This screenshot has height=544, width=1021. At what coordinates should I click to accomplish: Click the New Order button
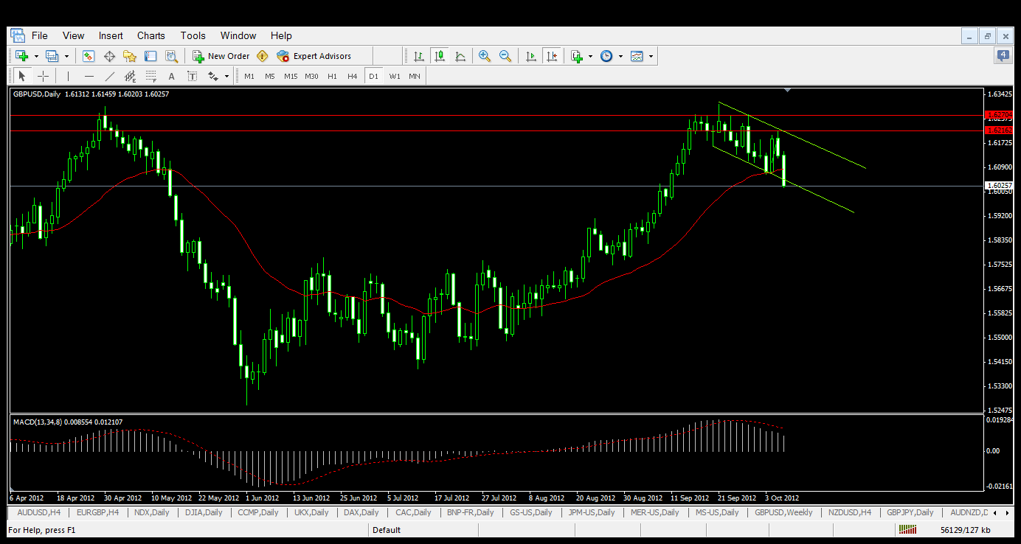coord(221,56)
